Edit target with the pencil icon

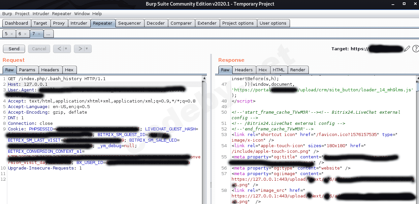[407, 49]
